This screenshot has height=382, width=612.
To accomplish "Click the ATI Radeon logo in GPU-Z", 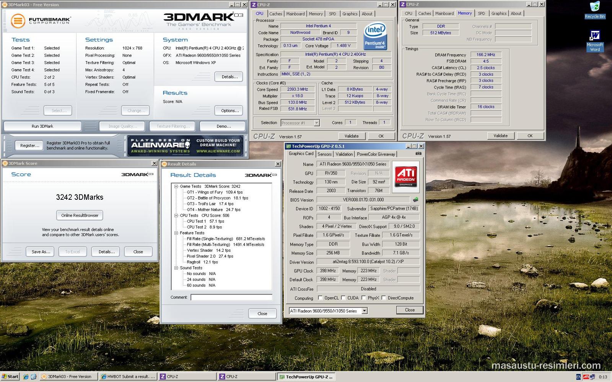I will [406, 176].
